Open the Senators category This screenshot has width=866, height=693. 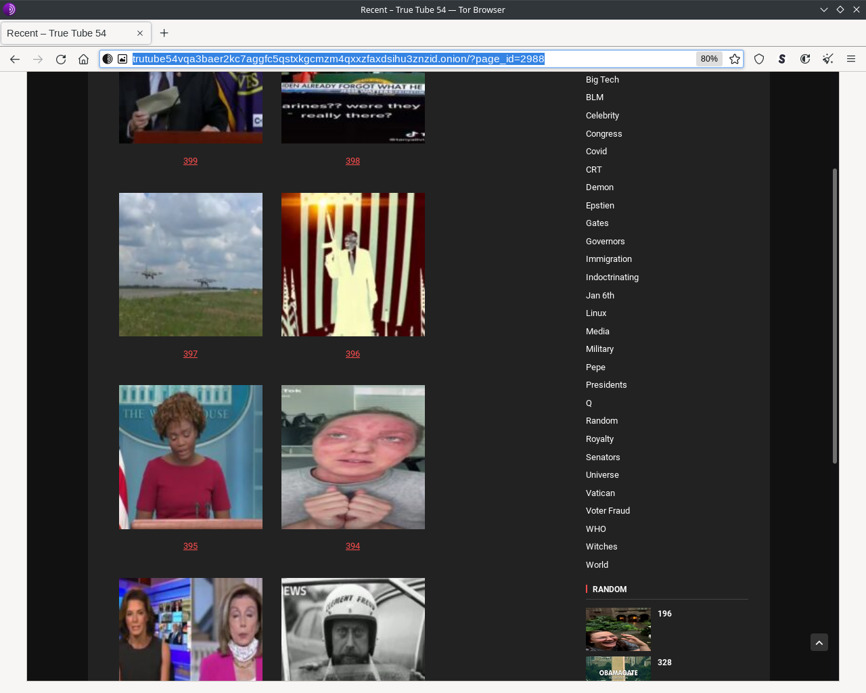(x=603, y=457)
